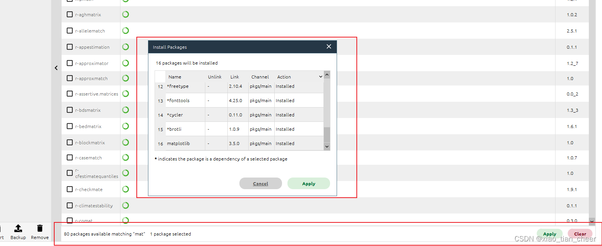Click the green status circle for r-casematch

point(126,157)
